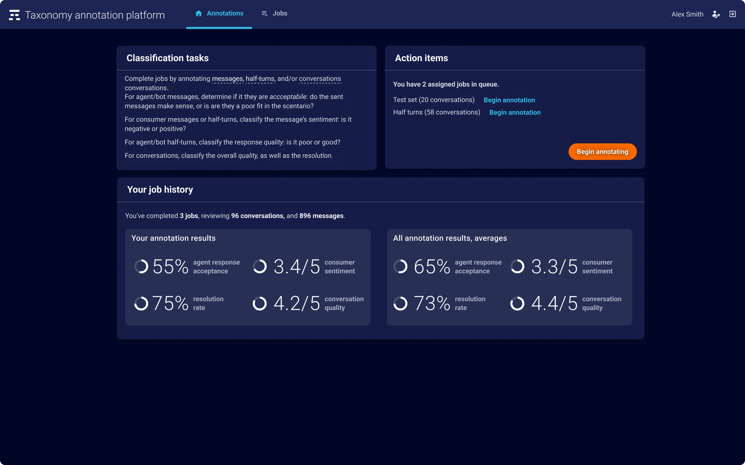Image resolution: width=745 pixels, height=465 pixels.
Task: Click the underlined half-turns term
Action: (x=260, y=78)
